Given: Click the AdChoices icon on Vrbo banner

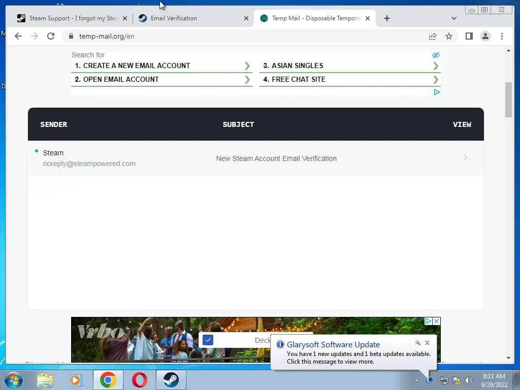Looking at the screenshot, I should [x=428, y=321].
